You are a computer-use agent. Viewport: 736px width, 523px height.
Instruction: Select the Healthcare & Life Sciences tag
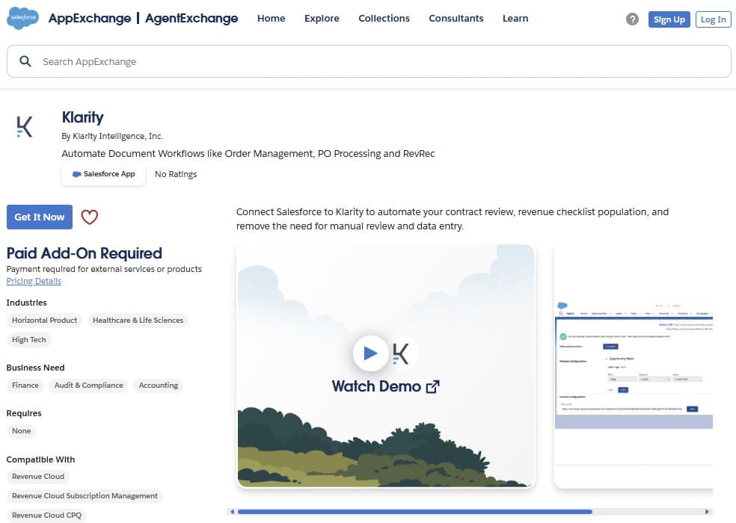pos(138,321)
